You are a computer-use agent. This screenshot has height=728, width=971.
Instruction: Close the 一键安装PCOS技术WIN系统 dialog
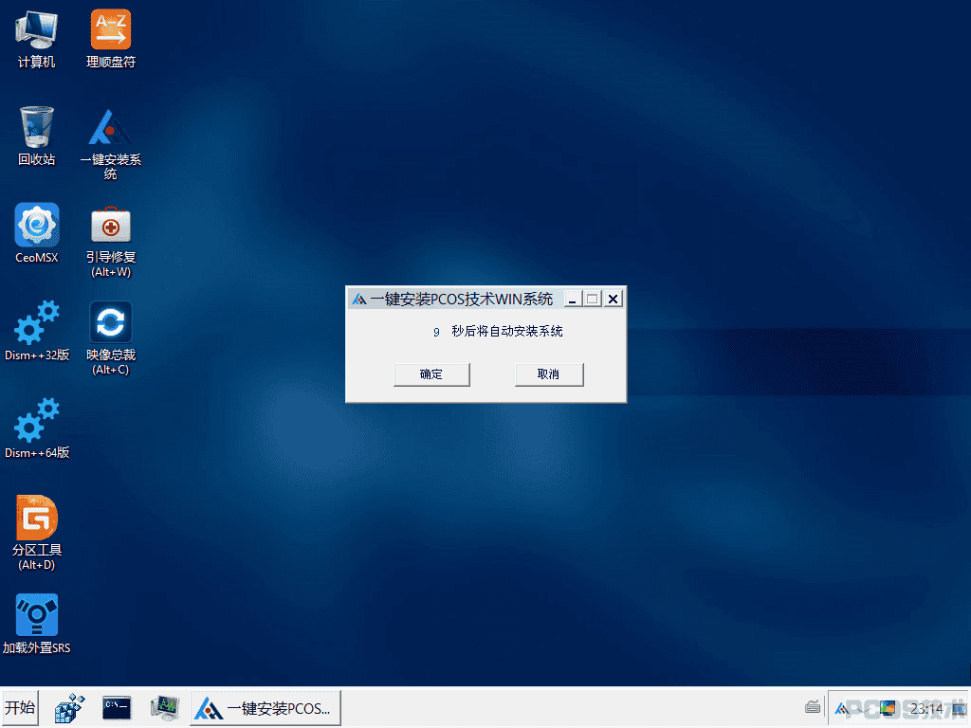point(614,300)
